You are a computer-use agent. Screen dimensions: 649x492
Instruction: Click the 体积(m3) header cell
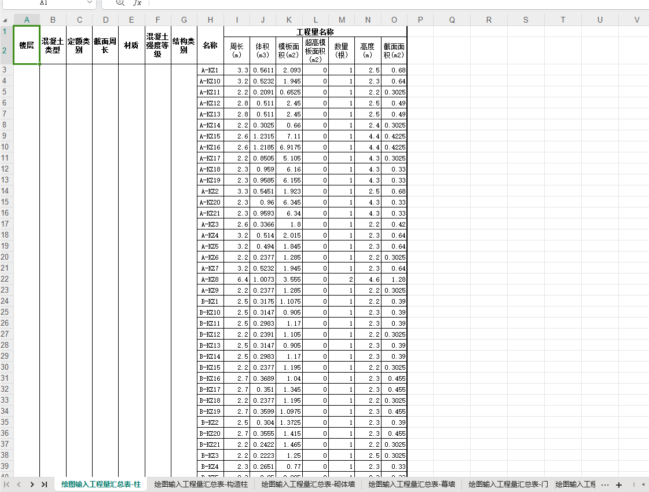pyautogui.click(x=263, y=50)
